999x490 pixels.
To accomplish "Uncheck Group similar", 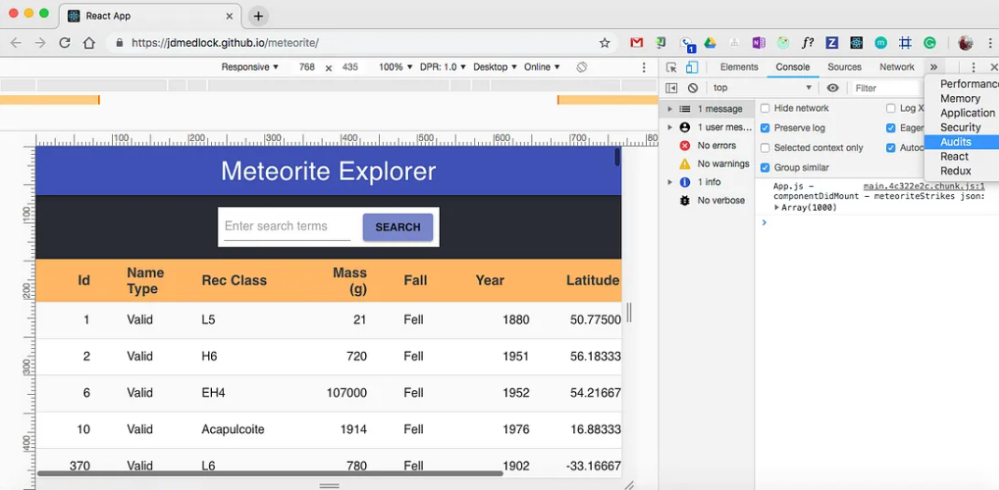I will pos(766,168).
